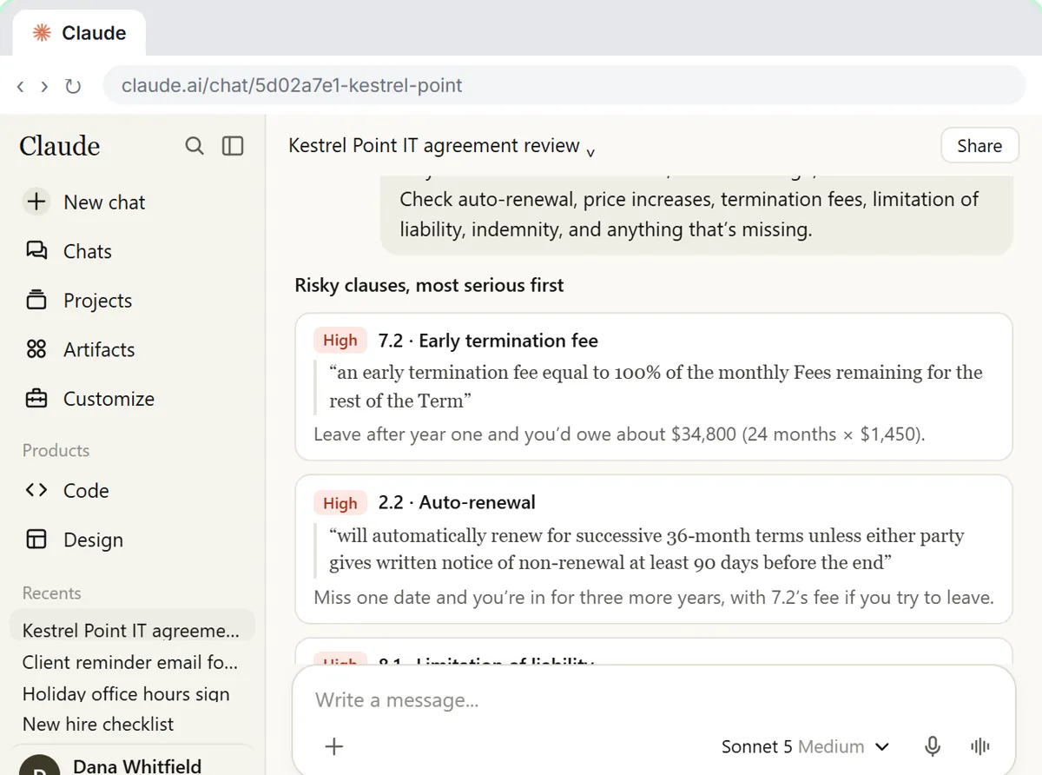Click the Share button

pos(979,146)
